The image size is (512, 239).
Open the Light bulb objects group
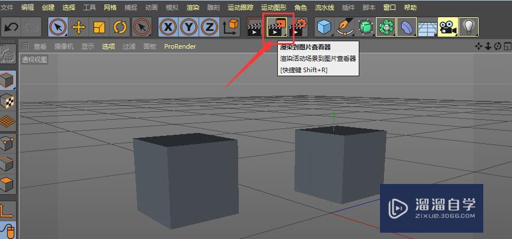(x=468, y=27)
